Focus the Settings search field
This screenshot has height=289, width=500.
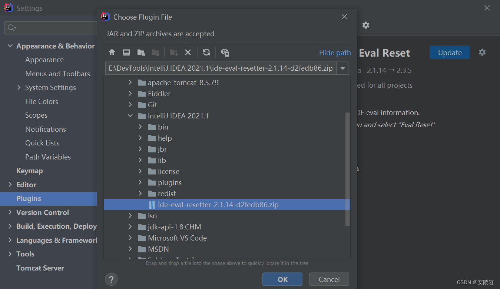pyautogui.click(x=51, y=28)
